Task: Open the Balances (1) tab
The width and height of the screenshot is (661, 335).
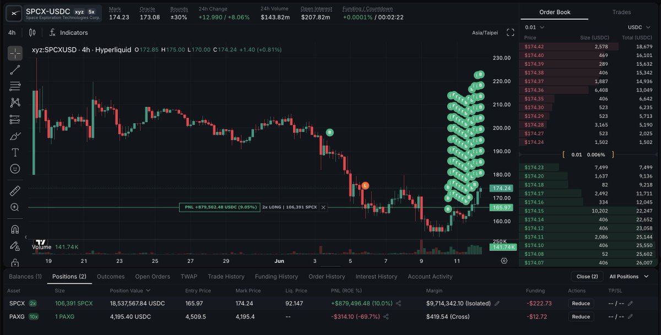Action: [x=25, y=277]
